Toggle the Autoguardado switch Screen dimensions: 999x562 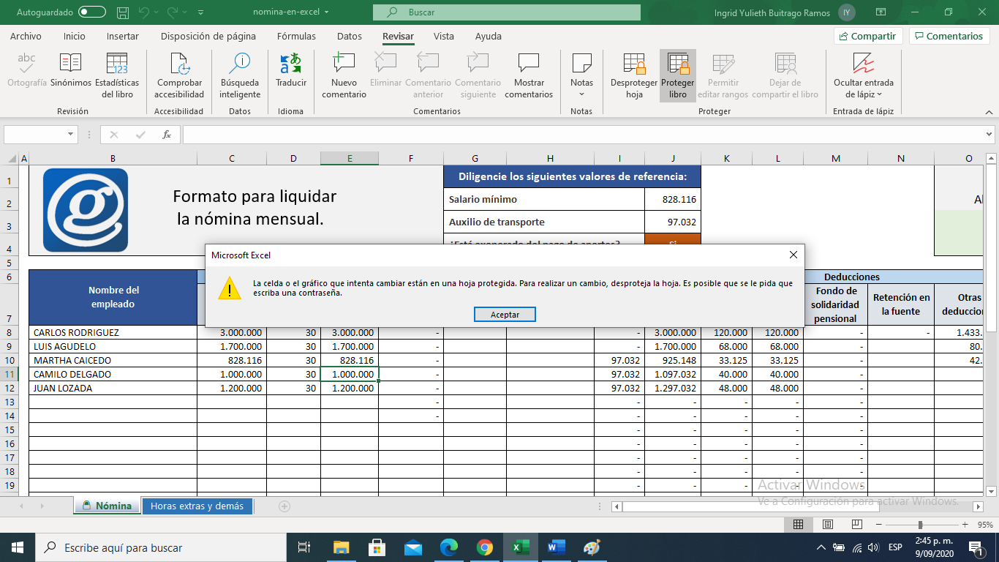91,12
